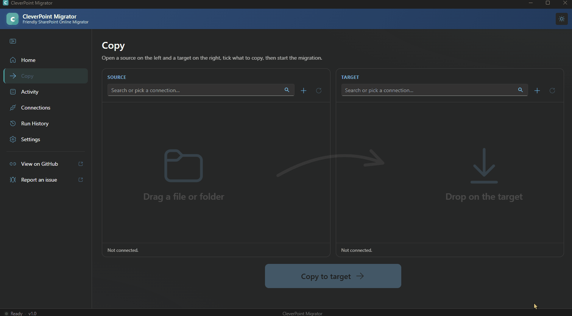This screenshot has height=316, width=572.
Task: Click external-link icon beside View on GitHub
Action: (x=81, y=164)
